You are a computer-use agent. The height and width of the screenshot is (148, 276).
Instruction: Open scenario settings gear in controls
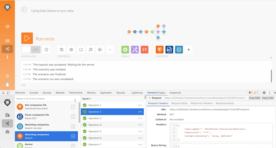[x=71, y=50]
